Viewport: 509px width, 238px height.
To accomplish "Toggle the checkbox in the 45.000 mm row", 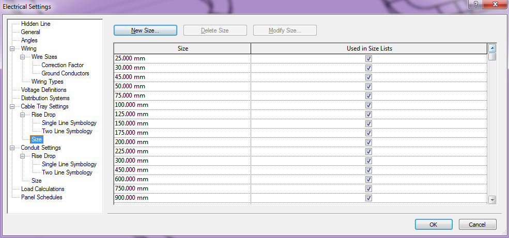I will coord(368,77).
